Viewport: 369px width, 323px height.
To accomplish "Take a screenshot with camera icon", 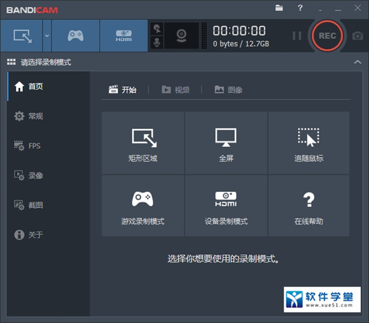I will [358, 36].
